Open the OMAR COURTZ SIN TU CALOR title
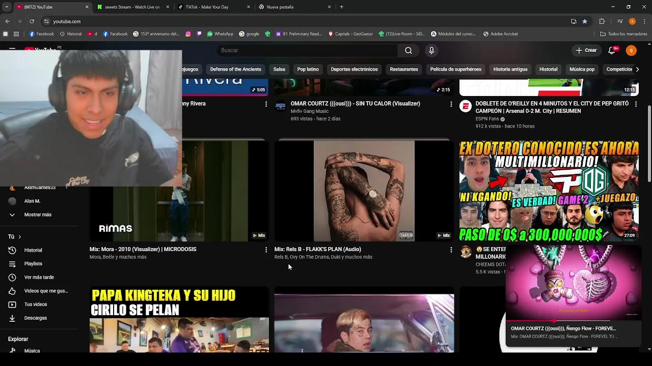Screen dimensions: 652x366 click(355, 104)
